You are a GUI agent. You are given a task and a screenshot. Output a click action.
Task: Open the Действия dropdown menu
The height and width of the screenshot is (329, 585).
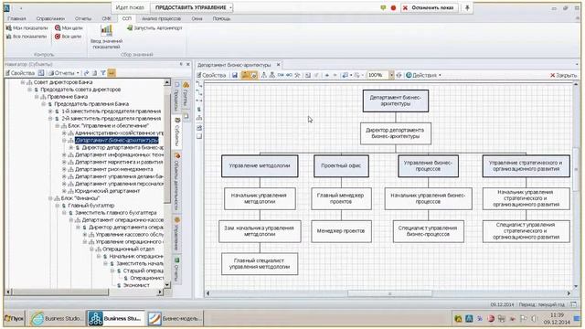[423, 75]
